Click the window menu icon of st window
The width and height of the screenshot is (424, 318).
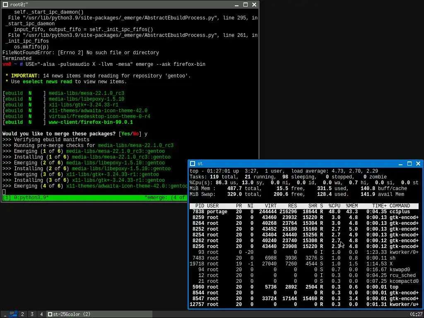[x=193, y=164]
